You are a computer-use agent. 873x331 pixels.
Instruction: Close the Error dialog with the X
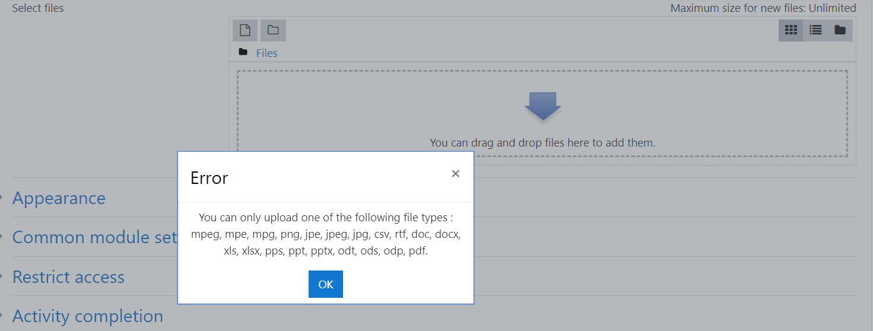pos(455,174)
